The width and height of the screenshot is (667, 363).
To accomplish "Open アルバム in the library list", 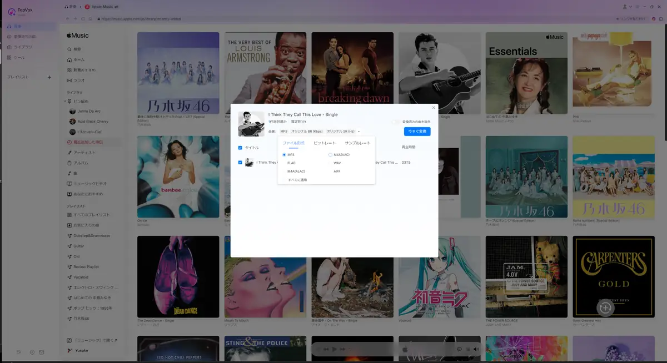I will (x=78, y=163).
